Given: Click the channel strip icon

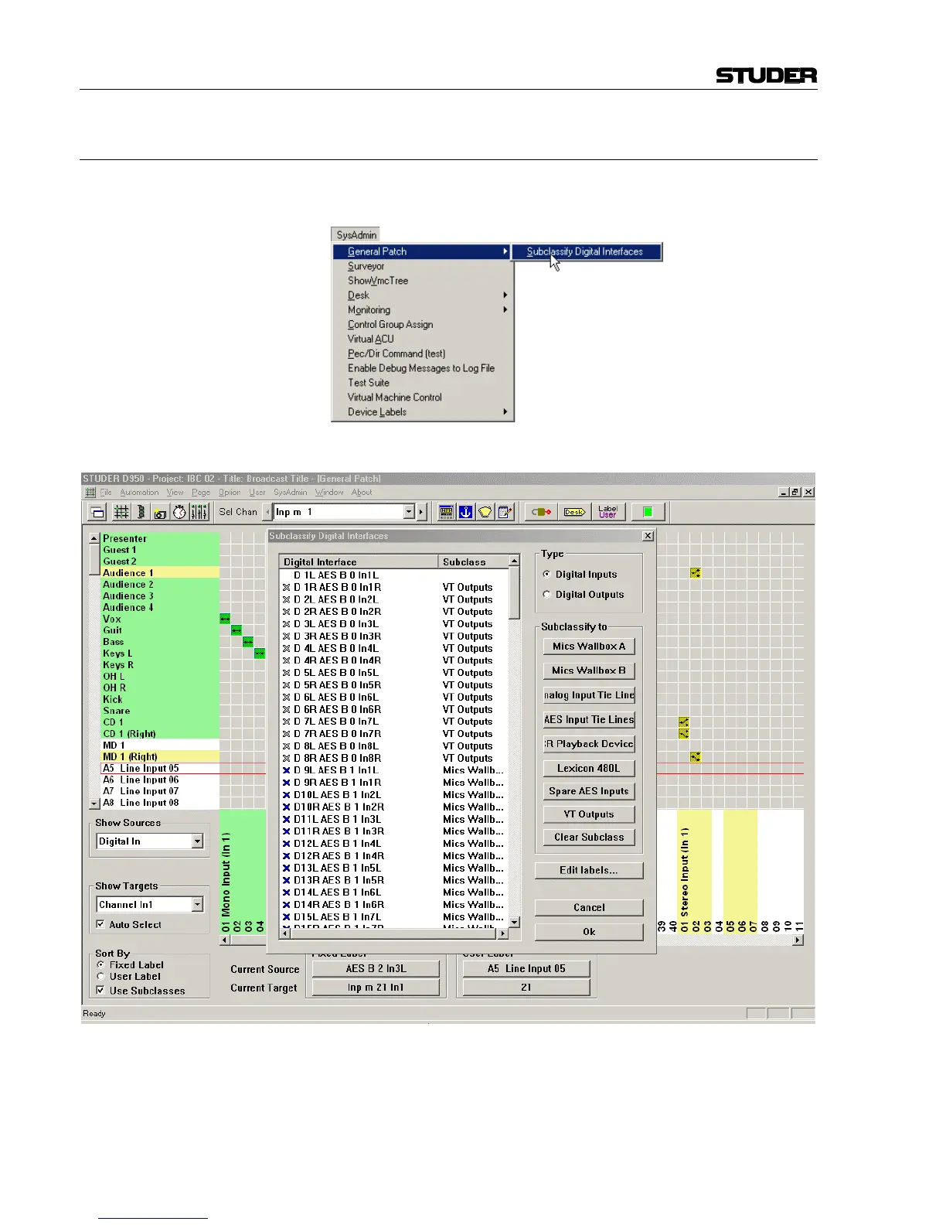Looking at the screenshot, I should 141,512.
